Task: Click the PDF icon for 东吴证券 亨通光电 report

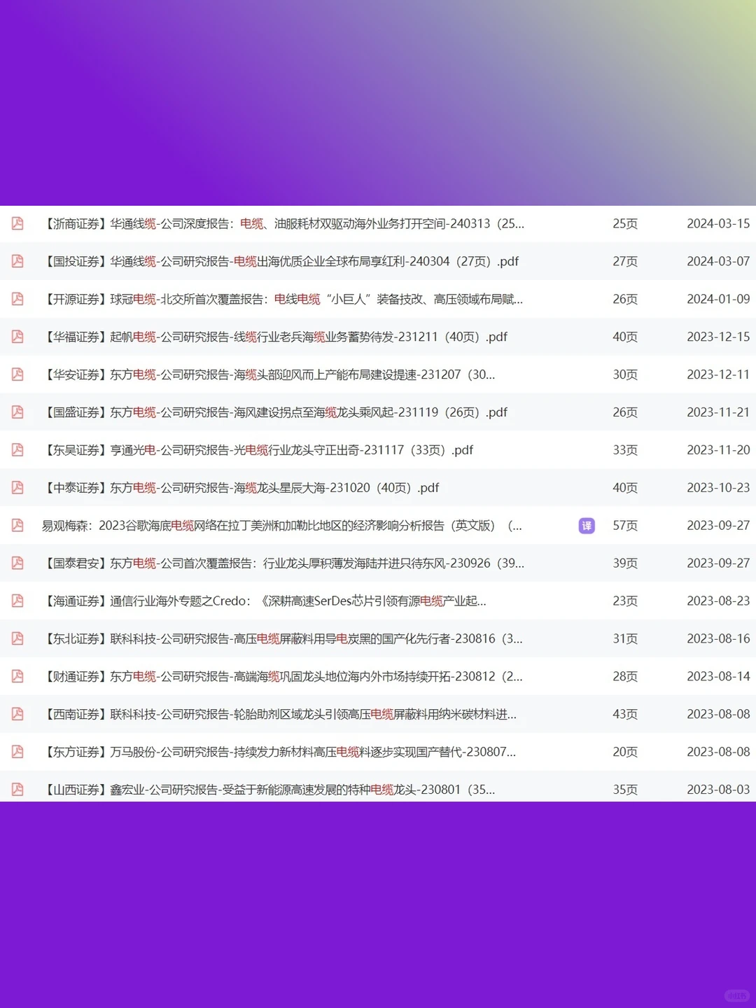Action: click(x=17, y=450)
